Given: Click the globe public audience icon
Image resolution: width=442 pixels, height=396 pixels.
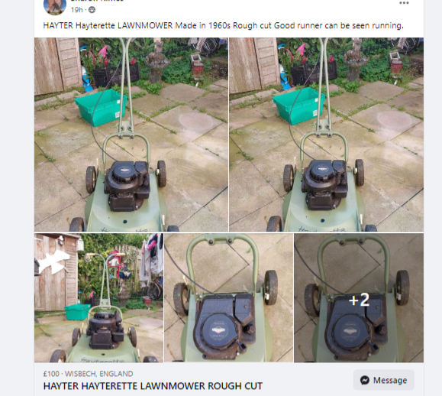Looking at the screenshot, I should coord(92,10).
